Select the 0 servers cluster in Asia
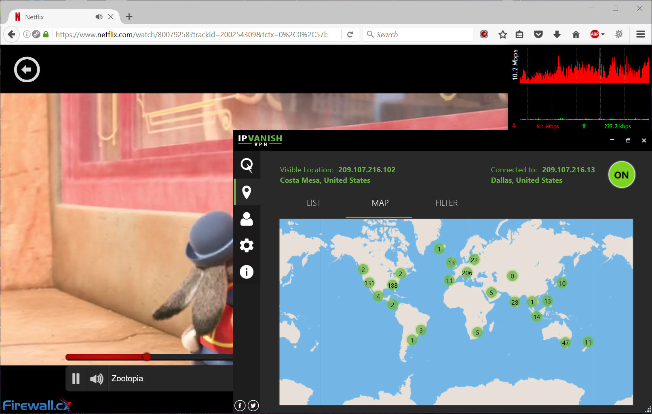652x414 pixels. (512, 276)
